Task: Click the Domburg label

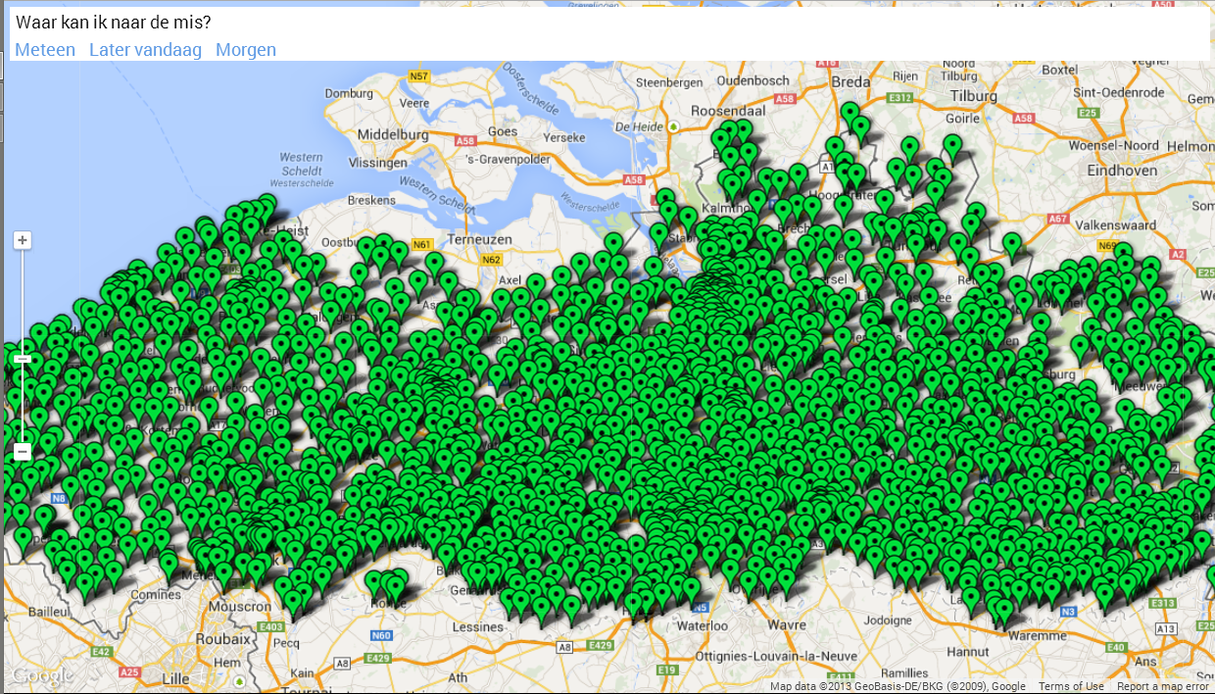Action: tap(349, 94)
